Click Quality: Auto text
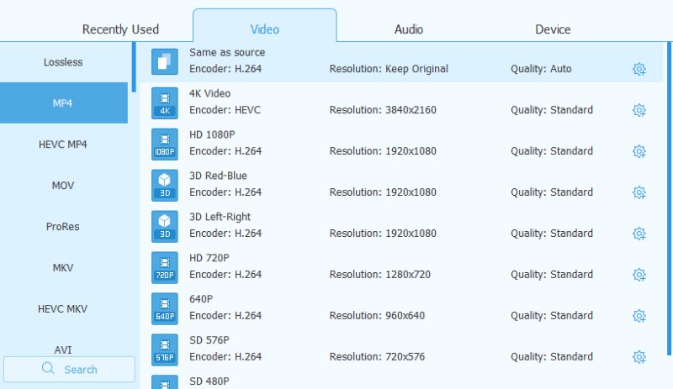This screenshot has height=389, width=673. [x=541, y=69]
